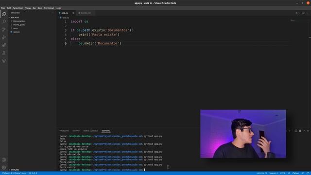Image resolution: width=311 pixels, height=175 pixels.
Task: Open the Run and Debug view
Action: (4, 37)
